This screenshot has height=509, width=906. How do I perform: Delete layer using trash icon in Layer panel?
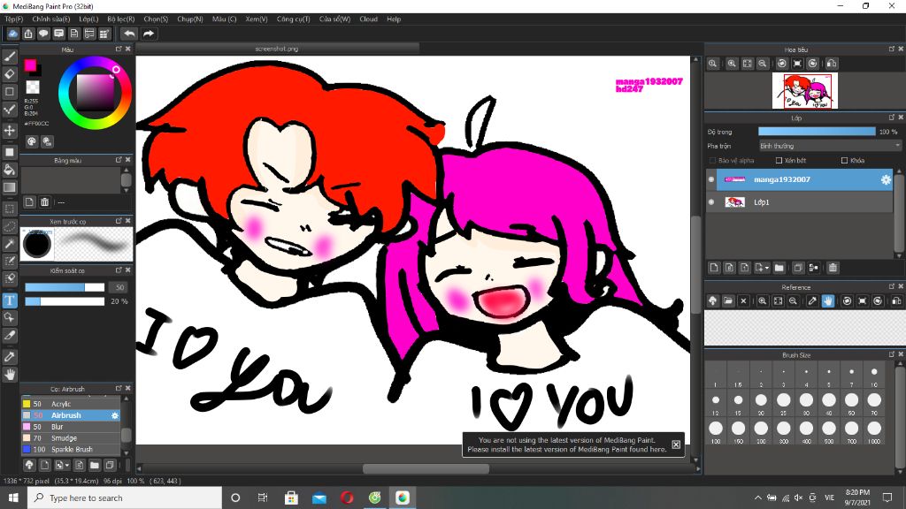coord(833,268)
